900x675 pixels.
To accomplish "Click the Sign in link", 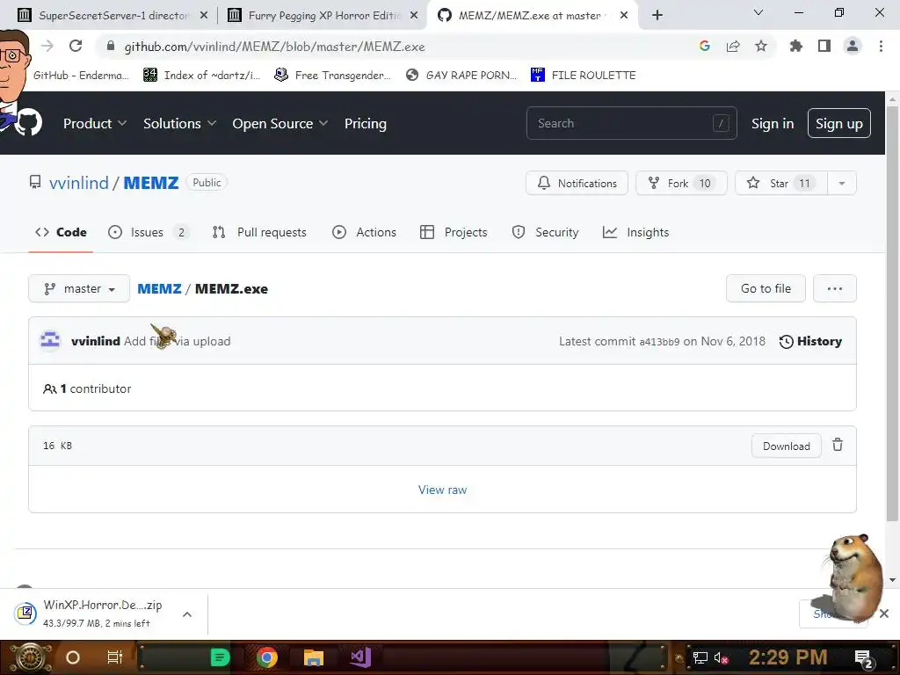I will pyautogui.click(x=772, y=123).
